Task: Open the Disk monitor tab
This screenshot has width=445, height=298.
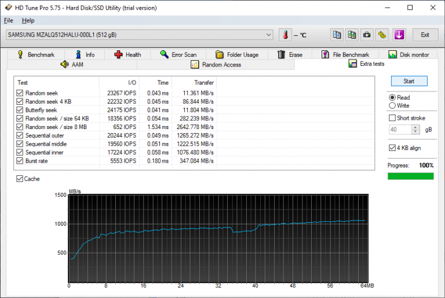Action: pos(408,54)
